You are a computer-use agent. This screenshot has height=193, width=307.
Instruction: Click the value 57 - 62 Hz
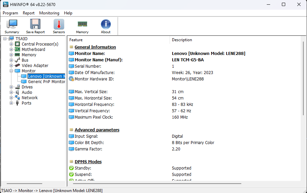tap(182, 111)
